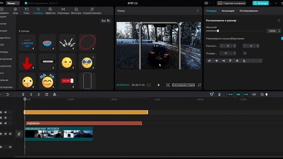Click the timeline zoom slider handle

pos(267,94)
